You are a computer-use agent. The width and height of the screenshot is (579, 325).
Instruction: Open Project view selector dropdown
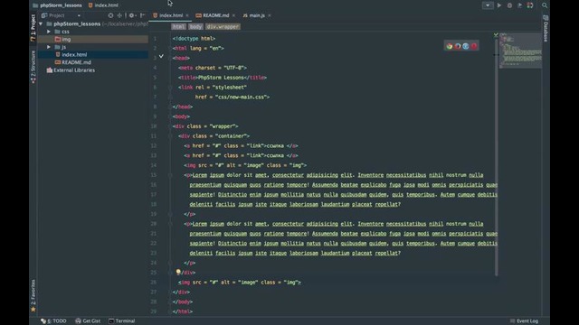pos(62,15)
